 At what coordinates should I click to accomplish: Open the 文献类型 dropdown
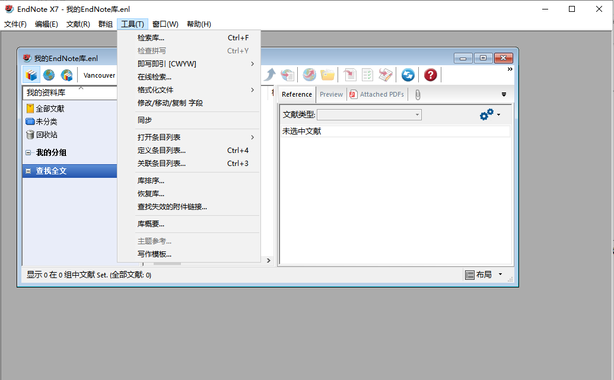[x=369, y=114]
